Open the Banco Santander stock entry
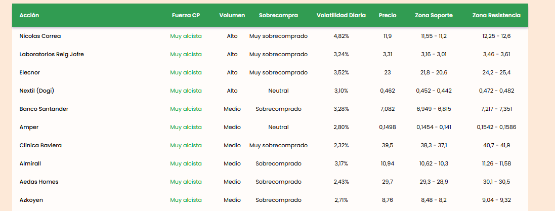Viewport: 555px width, 211px height. pos(44,109)
